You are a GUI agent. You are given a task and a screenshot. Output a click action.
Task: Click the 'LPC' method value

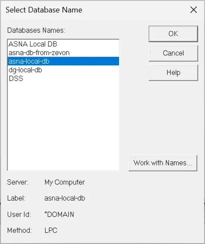[x=51, y=230]
